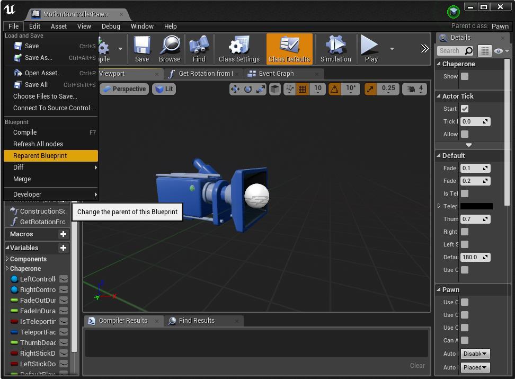Viewport: 515px width, 379px height.
Task: Toggle the viewport coordinate system cube icon
Action: tap(275, 89)
